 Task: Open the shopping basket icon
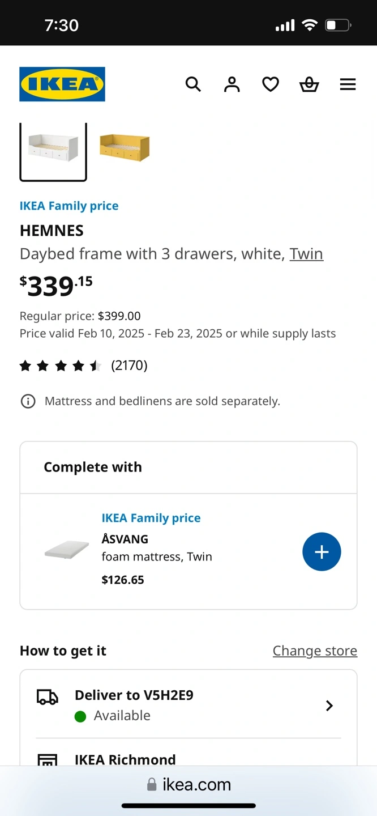(x=309, y=84)
